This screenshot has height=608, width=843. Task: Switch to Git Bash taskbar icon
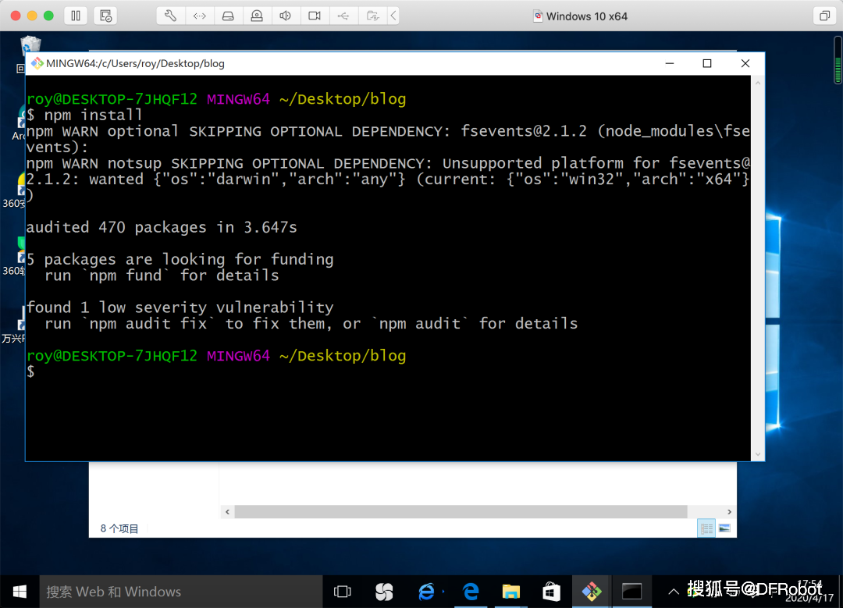pyautogui.click(x=592, y=592)
